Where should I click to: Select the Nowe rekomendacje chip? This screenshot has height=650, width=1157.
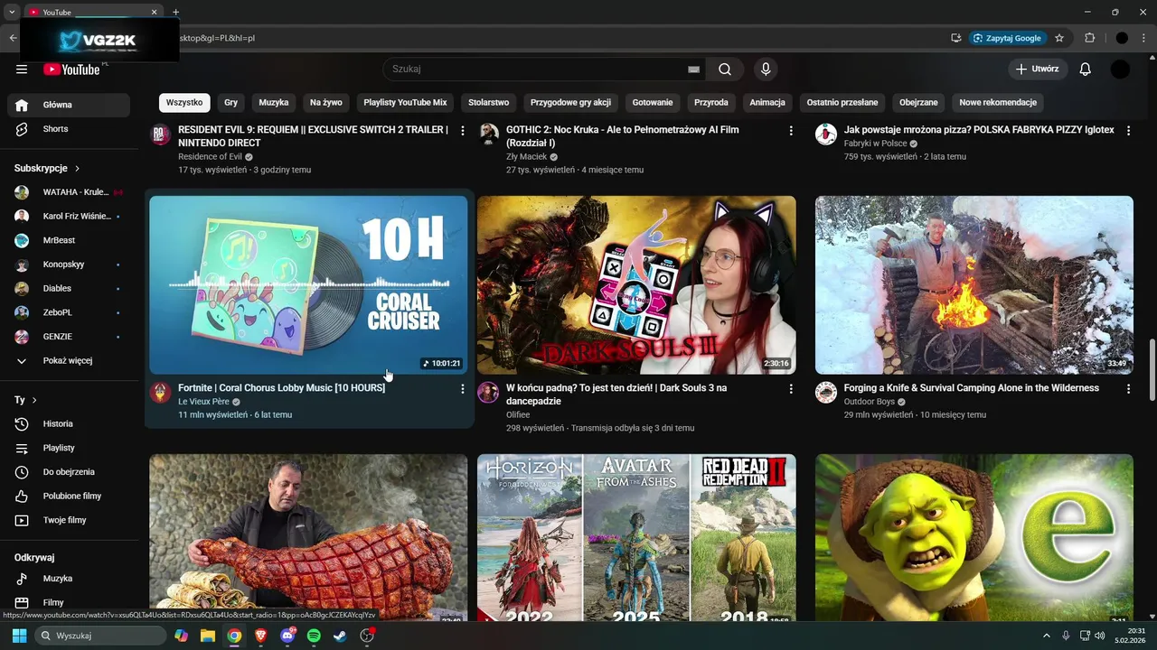998,103
